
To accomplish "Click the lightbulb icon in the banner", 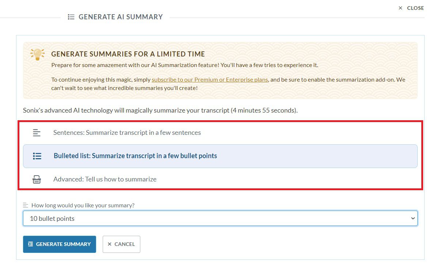I will tap(37, 55).
